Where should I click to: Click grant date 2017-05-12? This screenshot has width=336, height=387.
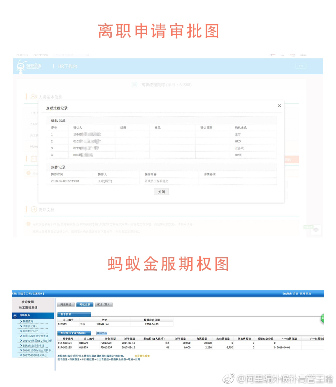128,347
